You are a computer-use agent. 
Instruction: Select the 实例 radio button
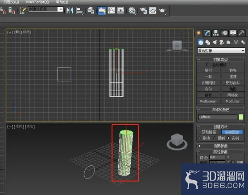[228, 138]
